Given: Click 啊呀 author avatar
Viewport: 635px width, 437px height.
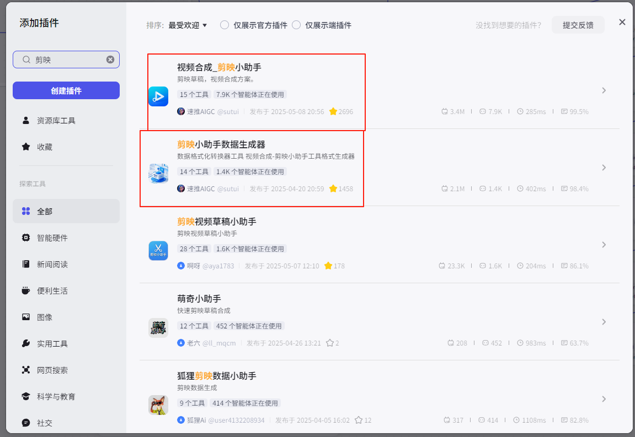Looking at the screenshot, I should 181,266.
